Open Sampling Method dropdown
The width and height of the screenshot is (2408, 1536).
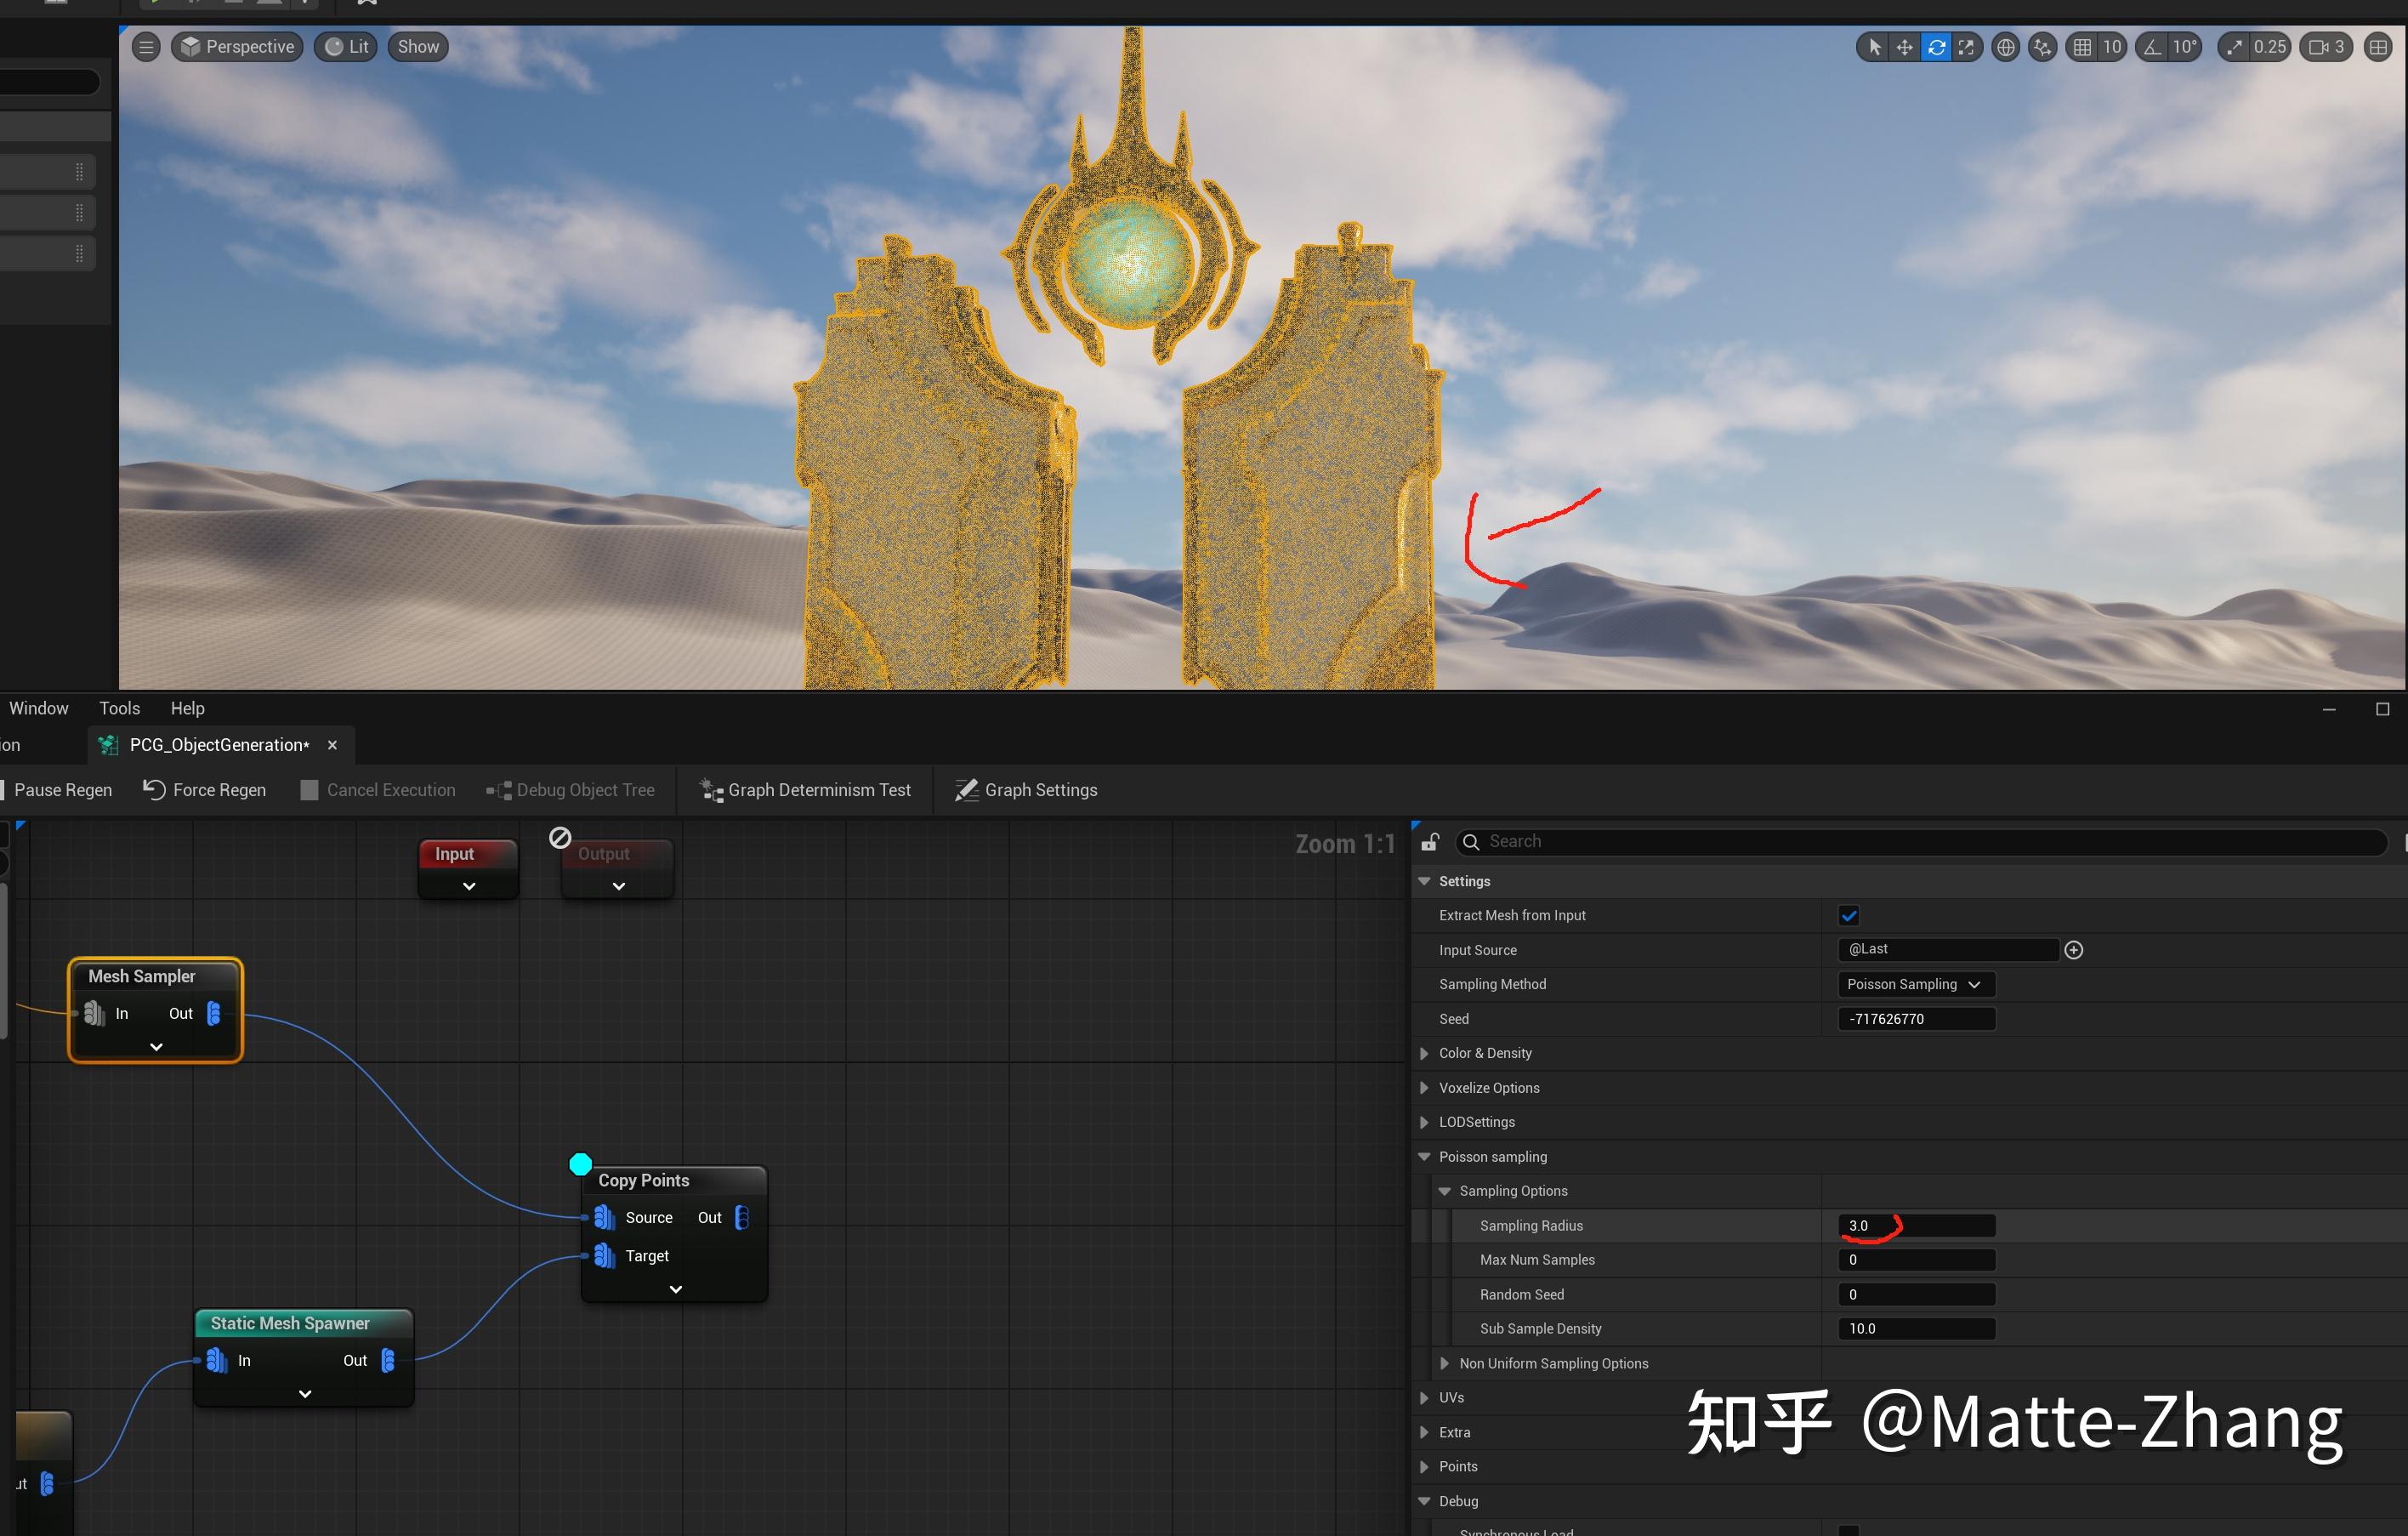(x=1915, y=984)
